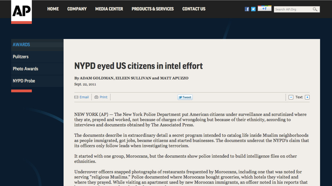This screenshot has height=186, width=332.
Task: Click the Print article link
Action: click(103, 97)
